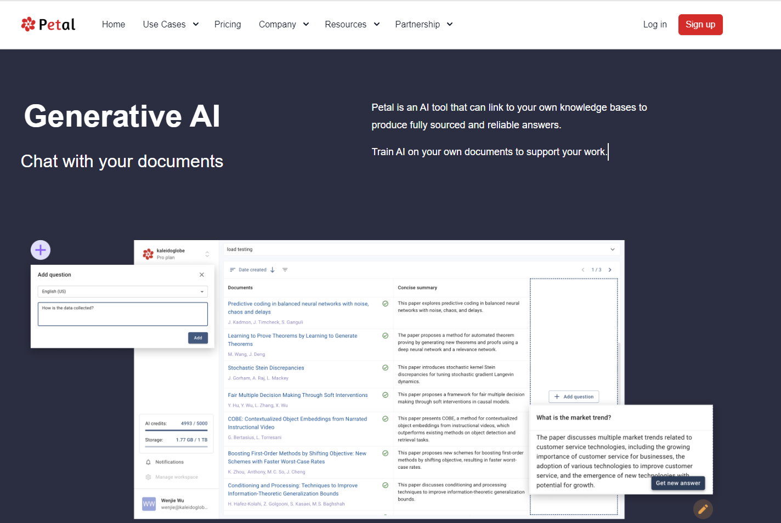
Task: Click the green checkmark beside Stochastic Stein Discrepancies
Action: click(x=384, y=368)
